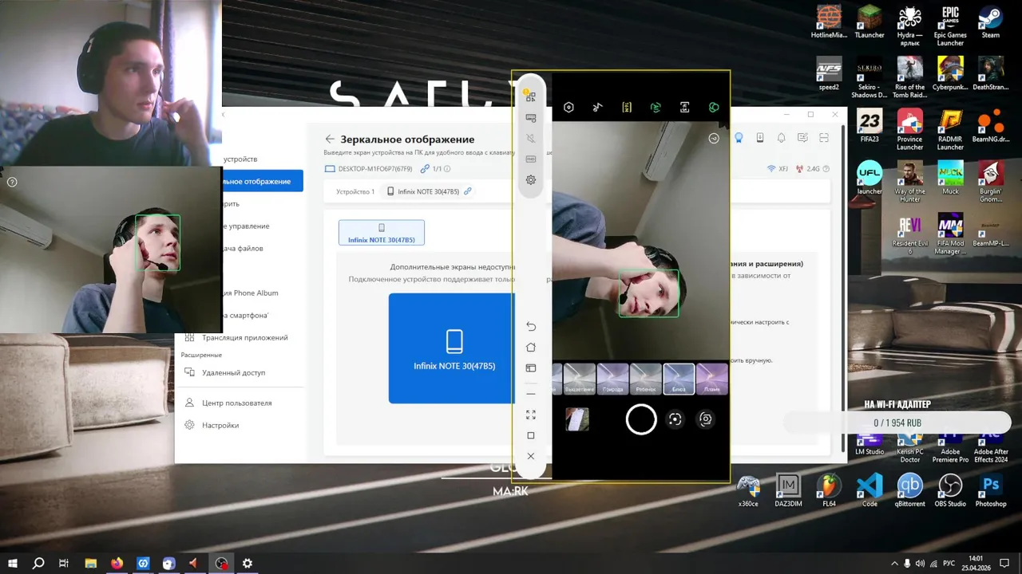Image resolution: width=1022 pixels, height=574 pixels.
Task: Click the link icon next to 1/1
Action: [426, 168]
